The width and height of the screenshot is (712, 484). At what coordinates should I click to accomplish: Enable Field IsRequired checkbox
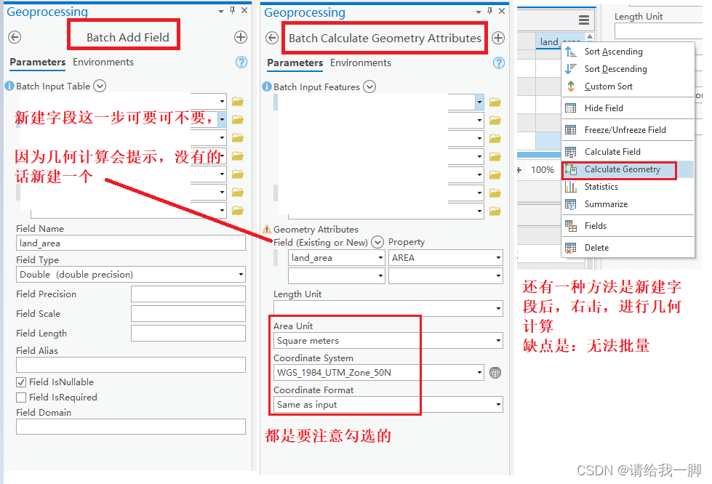[x=21, y=398]
